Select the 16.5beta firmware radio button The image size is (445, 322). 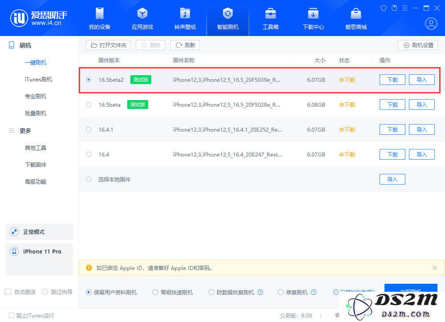point(89,105)
